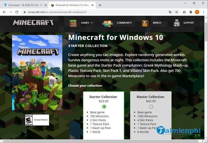The height and width of the screenshot is (143, 208).
Task: Click the 1 World list item
Action: click(x=95, y=132)
